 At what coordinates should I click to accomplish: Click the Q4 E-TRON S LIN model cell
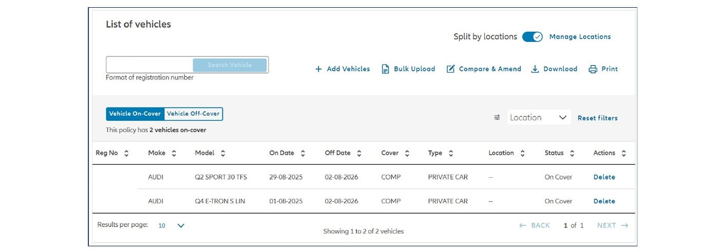[x=220, y=201]
